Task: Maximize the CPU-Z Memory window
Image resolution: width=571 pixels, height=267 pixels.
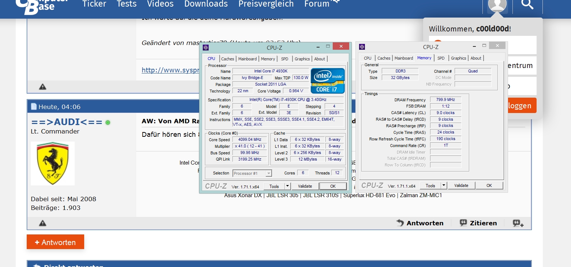Action: coord(484,46)
